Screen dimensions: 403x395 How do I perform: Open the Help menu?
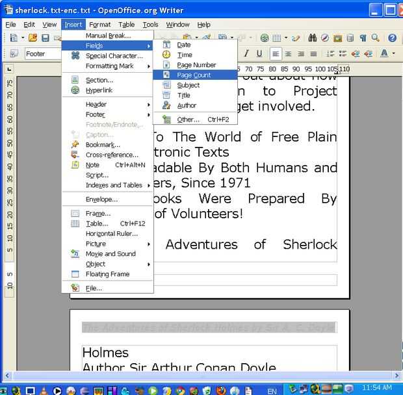(x=204, y=25)
